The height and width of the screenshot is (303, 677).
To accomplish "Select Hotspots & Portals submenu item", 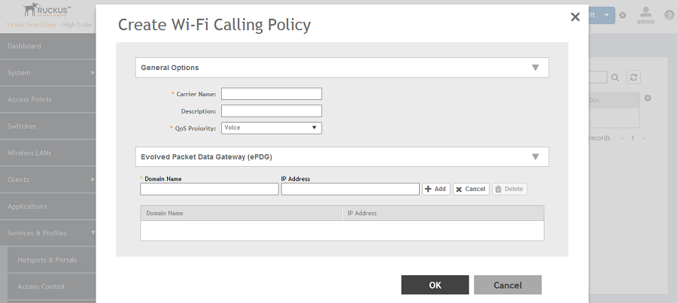I will pyautogui.click(x=47, y=260).
